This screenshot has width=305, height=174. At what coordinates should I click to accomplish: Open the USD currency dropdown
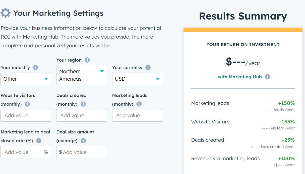[x=137, y=79]
